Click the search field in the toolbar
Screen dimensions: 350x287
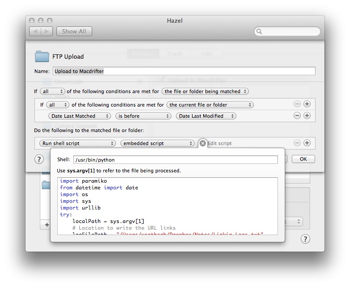[287, 31]
